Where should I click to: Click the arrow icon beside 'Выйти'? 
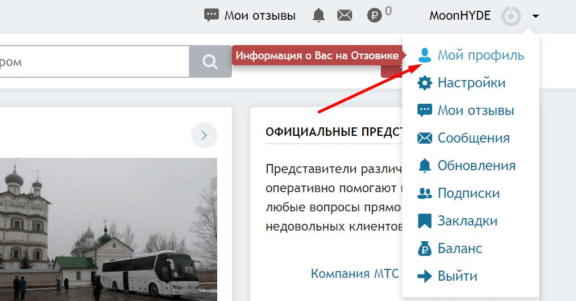pos(425,276)
